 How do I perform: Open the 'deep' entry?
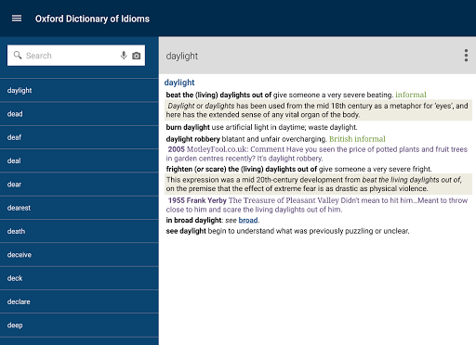tap(79, 326)
